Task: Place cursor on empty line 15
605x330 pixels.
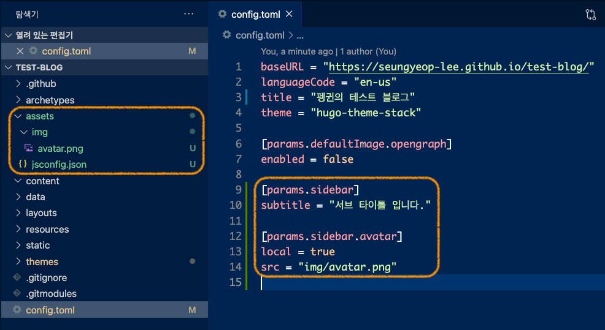Action: tap(368, 283)
